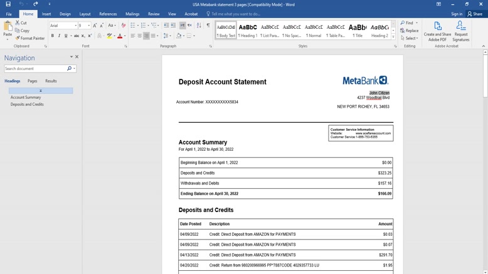This screenshot has height=274, width=488.
Task: Open the font size dropdown
Action: (x=88, y=26)
